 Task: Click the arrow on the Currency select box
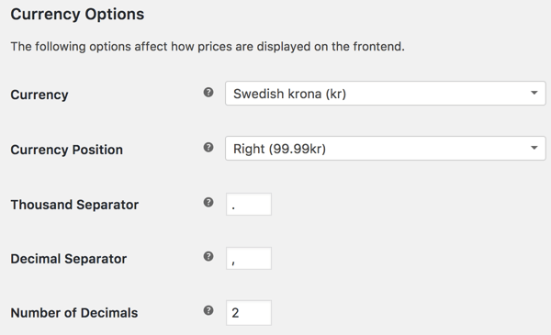tap(534, 93)
